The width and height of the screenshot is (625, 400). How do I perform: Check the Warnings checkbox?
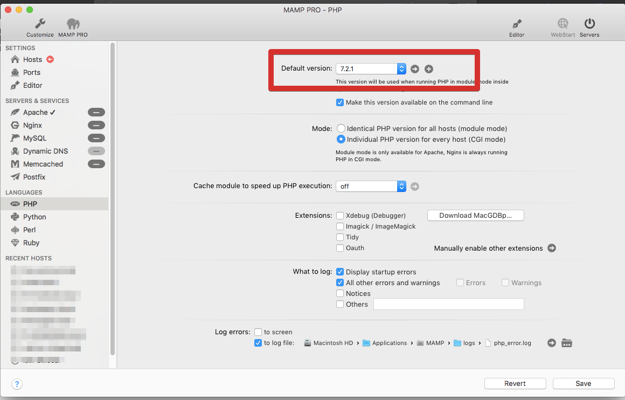pyautogui.click(x=505, y=283)
